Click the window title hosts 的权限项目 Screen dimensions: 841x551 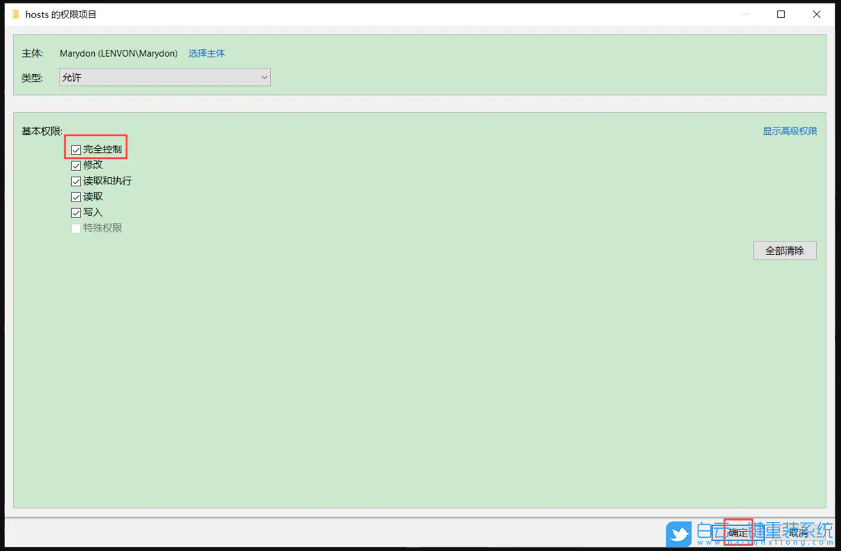(61, 15)
